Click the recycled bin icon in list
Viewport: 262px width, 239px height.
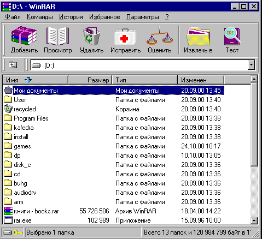8,109
